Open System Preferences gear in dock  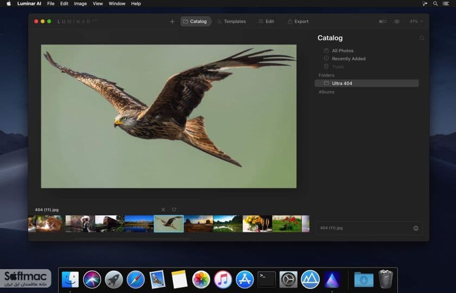288,279
